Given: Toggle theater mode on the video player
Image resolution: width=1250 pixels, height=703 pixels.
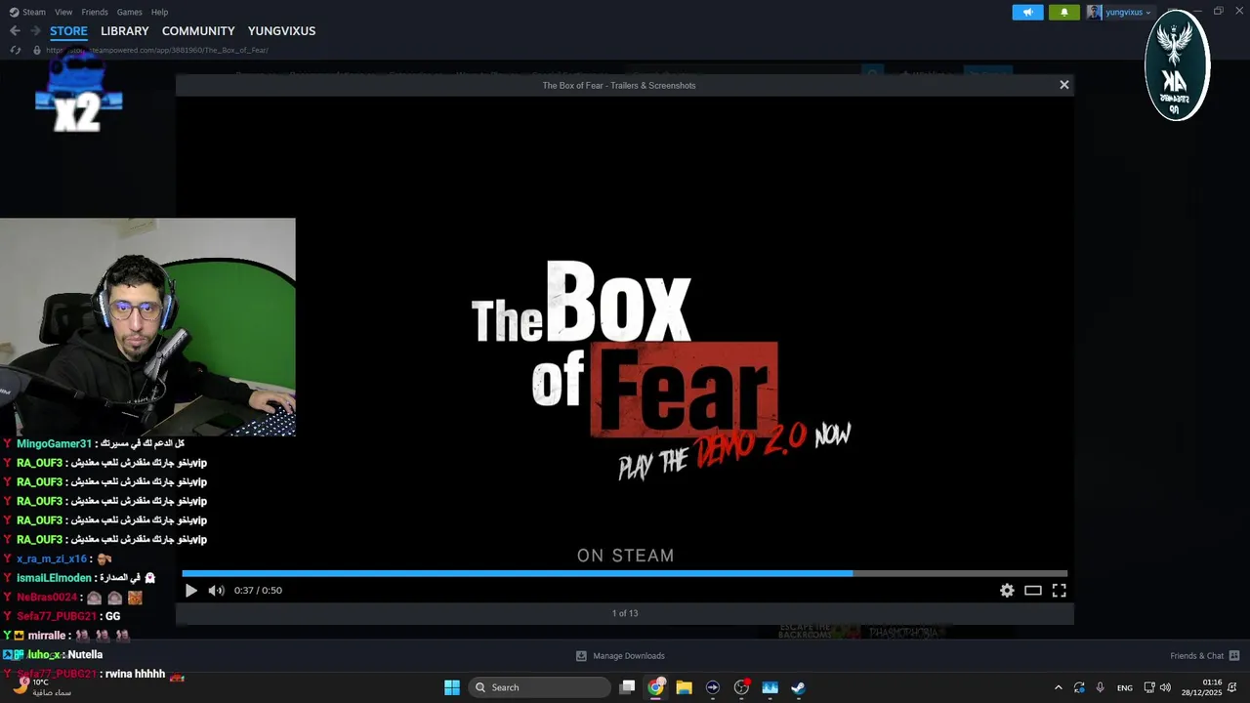Looking at the screenshot, I should click(x=1033, y=591).
